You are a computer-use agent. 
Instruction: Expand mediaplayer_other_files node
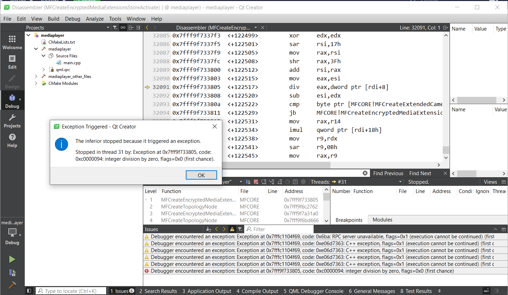pos(36,76)
